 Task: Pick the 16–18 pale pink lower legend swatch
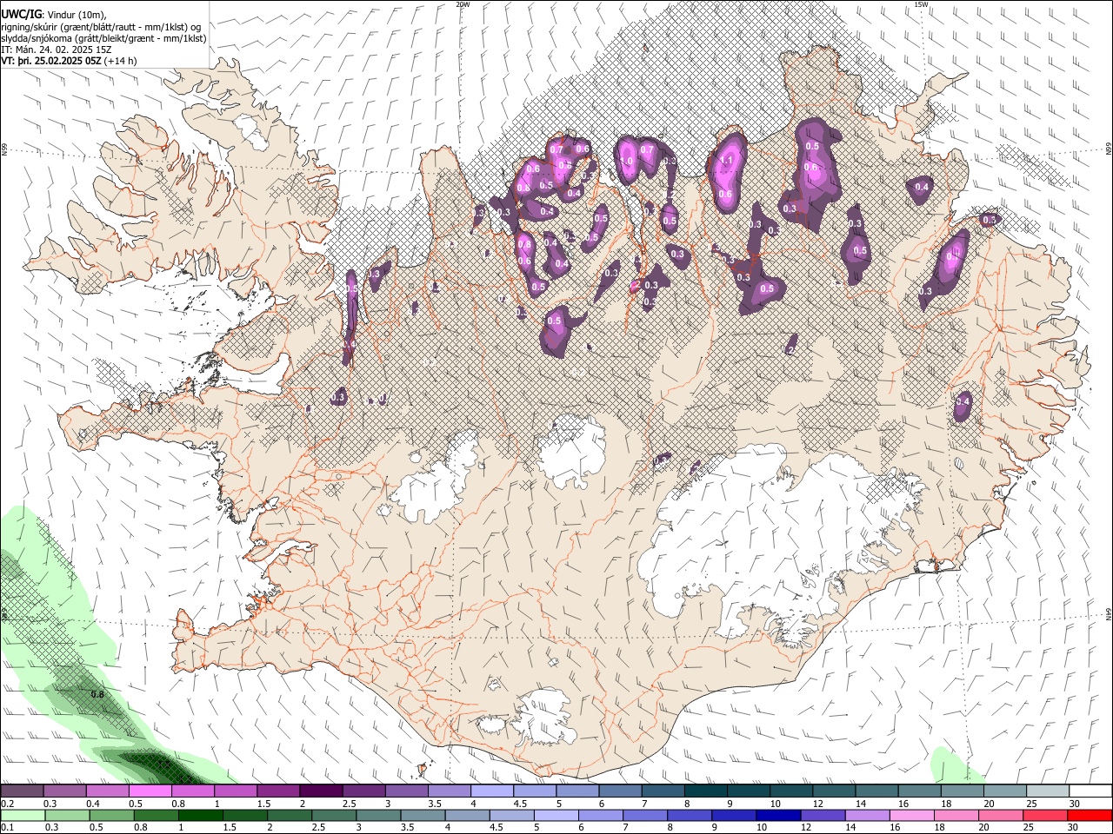click(x=911, y=815)
